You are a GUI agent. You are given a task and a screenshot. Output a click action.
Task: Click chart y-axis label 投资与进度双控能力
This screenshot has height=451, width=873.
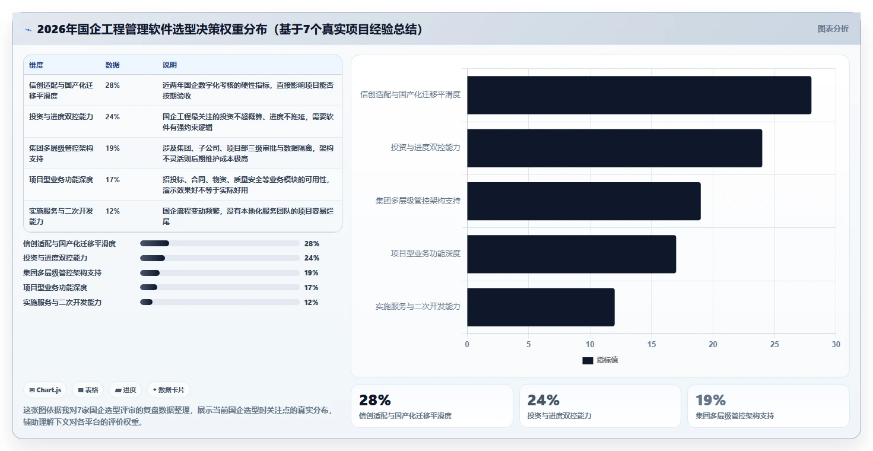coord(426,147)
